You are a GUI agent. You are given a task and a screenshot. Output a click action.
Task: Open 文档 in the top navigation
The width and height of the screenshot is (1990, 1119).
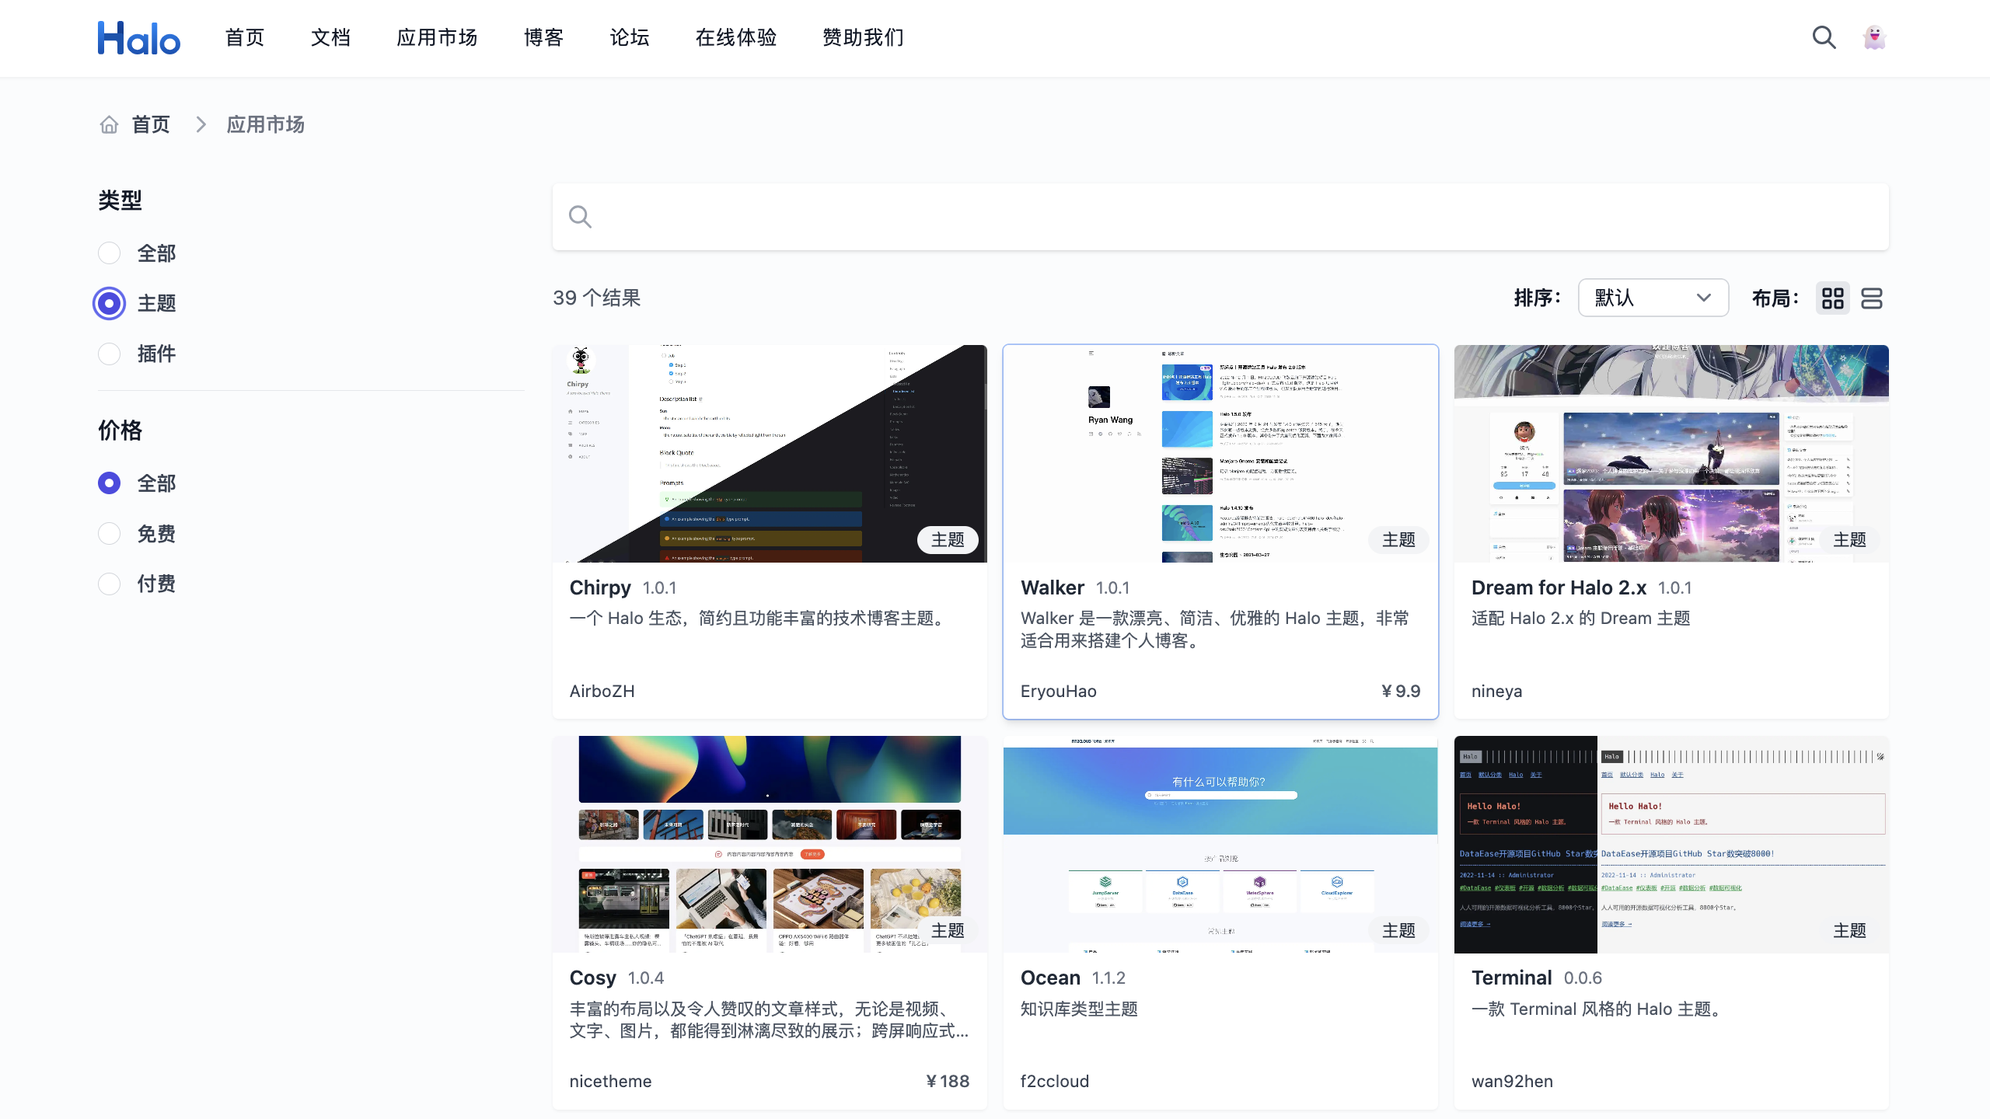[330, 37]
